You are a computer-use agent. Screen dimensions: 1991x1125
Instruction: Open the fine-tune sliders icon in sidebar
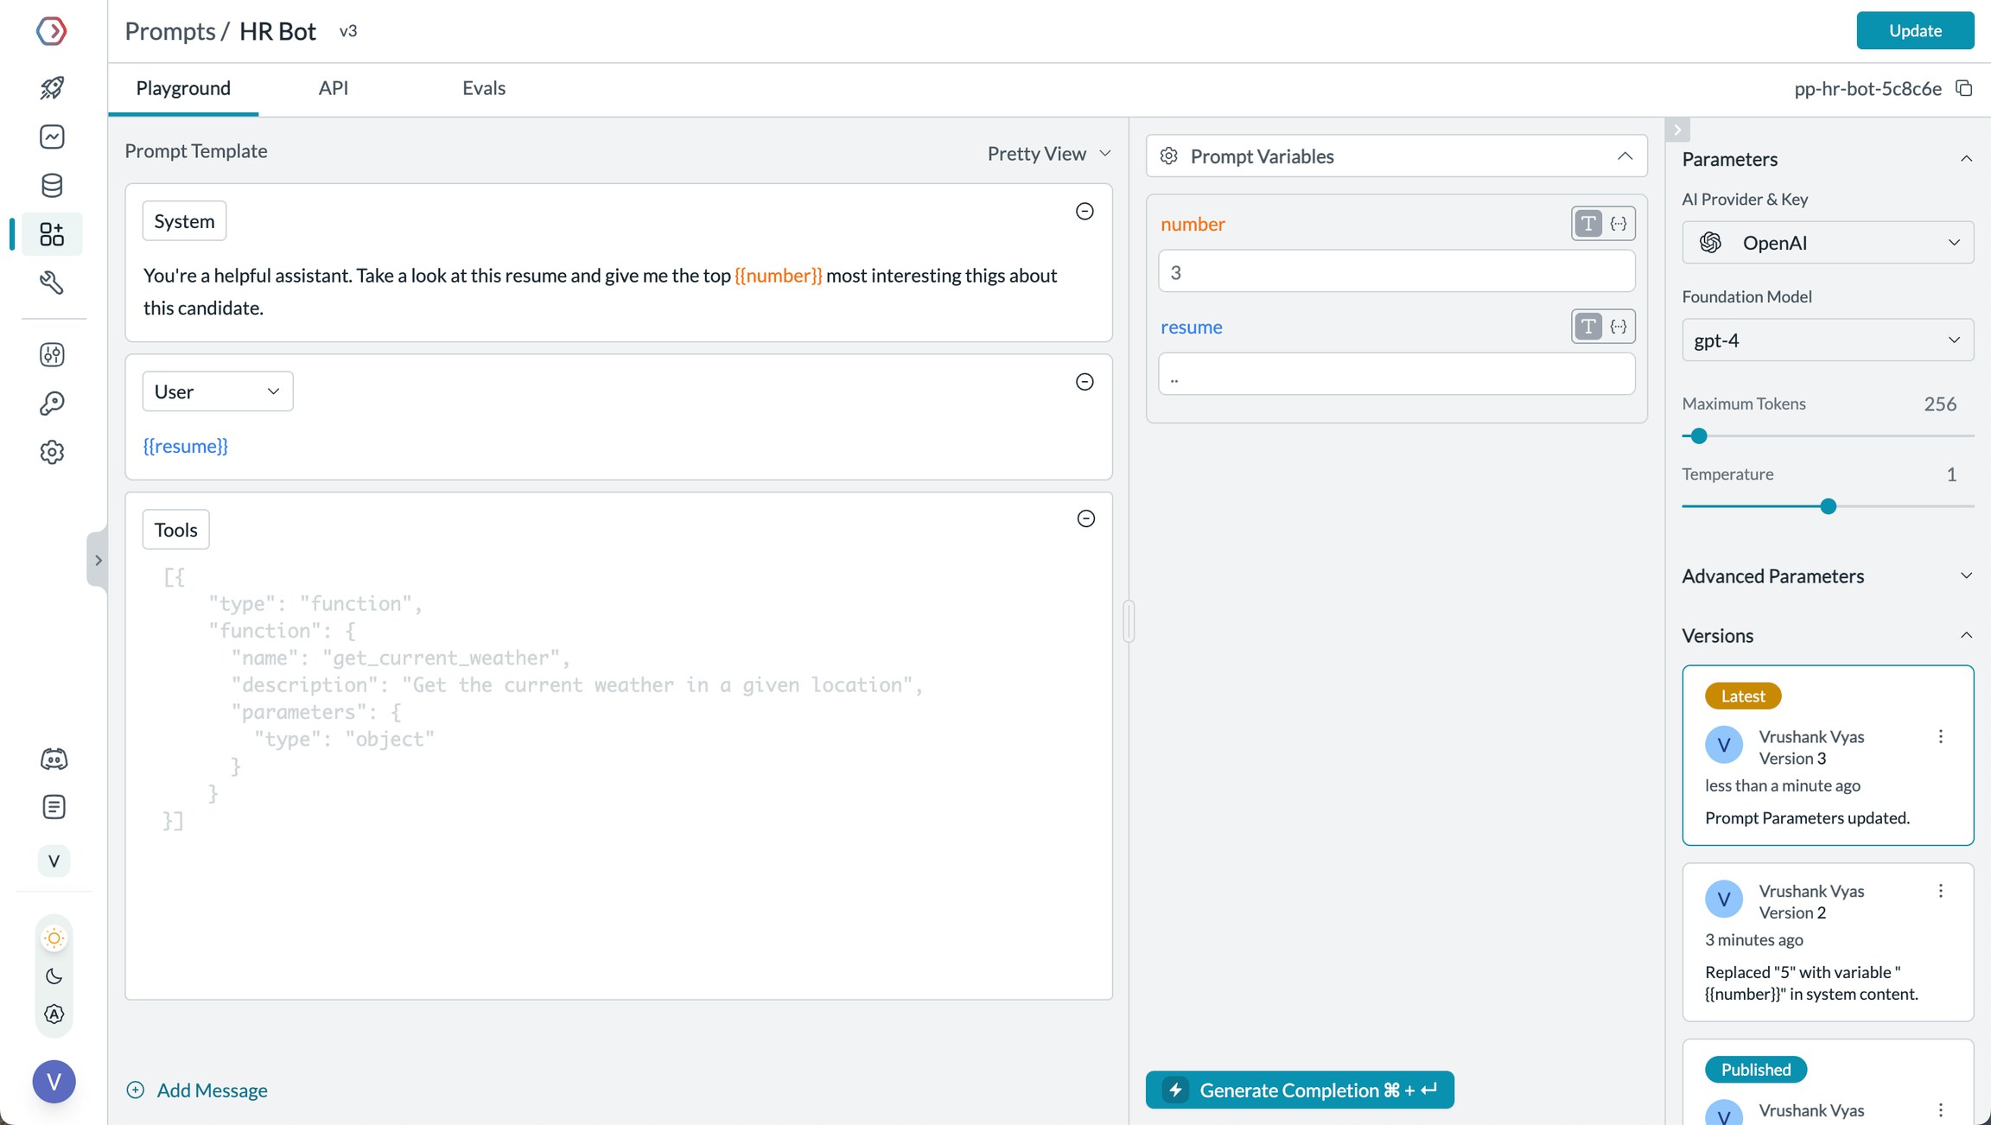click(52, 354)
